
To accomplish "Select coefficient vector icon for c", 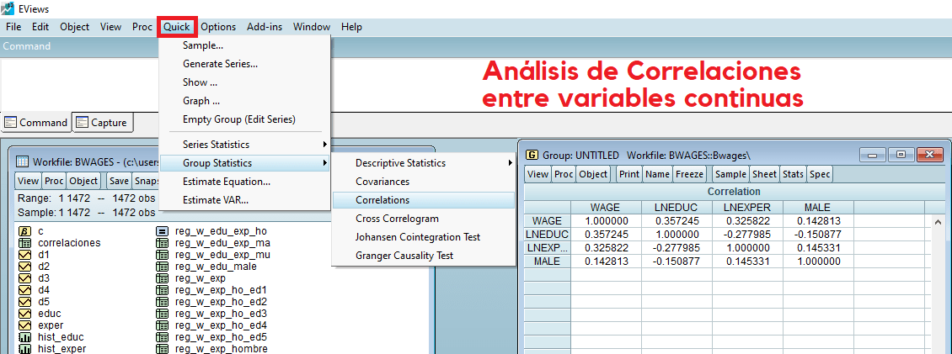I will [x=25, y=231].
